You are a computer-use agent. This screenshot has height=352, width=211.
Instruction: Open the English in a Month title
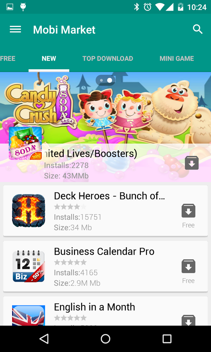pos(95,307)
